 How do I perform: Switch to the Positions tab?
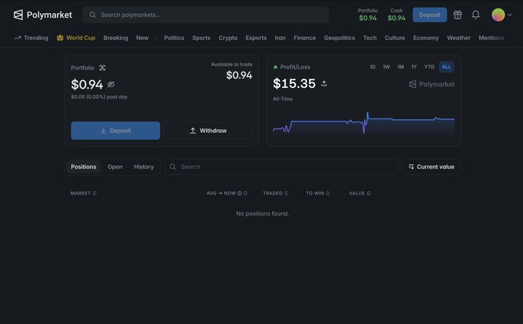83,167
